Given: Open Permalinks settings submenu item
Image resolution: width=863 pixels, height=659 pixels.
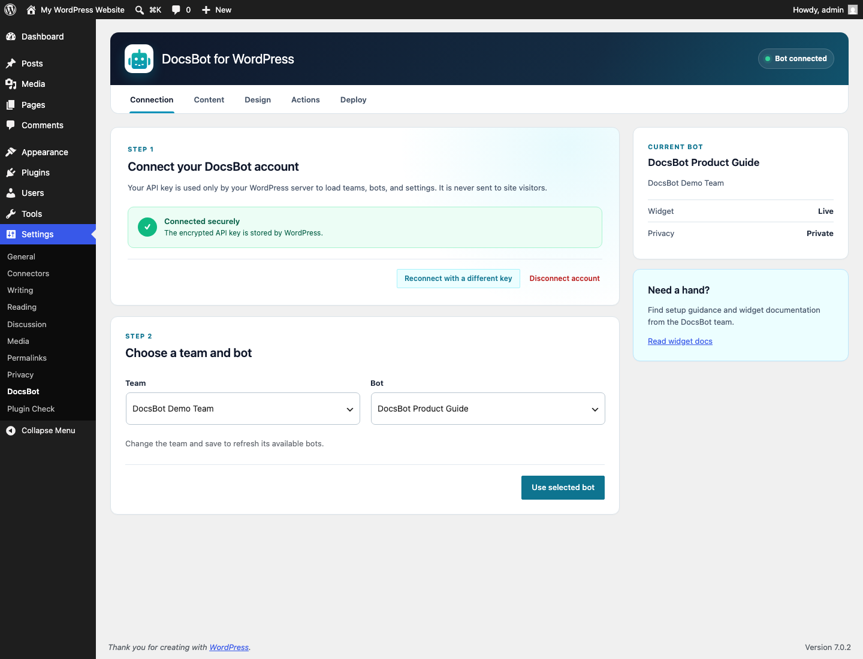Looking at the screenshot, I should click(27, 358).
